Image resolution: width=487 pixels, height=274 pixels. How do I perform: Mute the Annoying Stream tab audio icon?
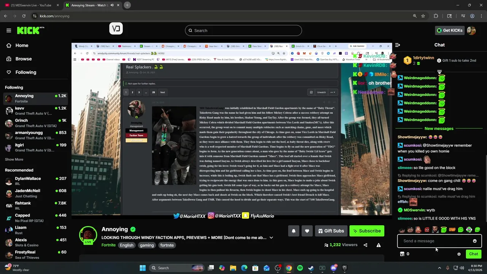pyautogui.click(x=112, y=5)
